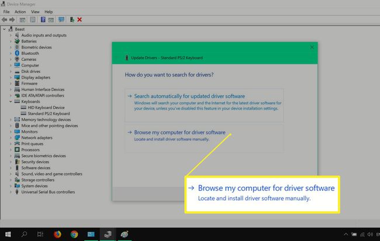Image resolution: width=380 pixels, height=241 pixels.
Task: Select Disk drives tree item
Action: 31,71
